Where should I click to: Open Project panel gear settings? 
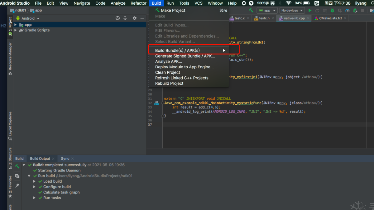[x=135, y=18]
